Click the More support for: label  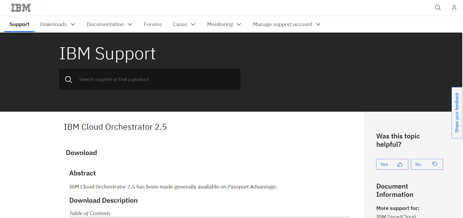point(398,208)
